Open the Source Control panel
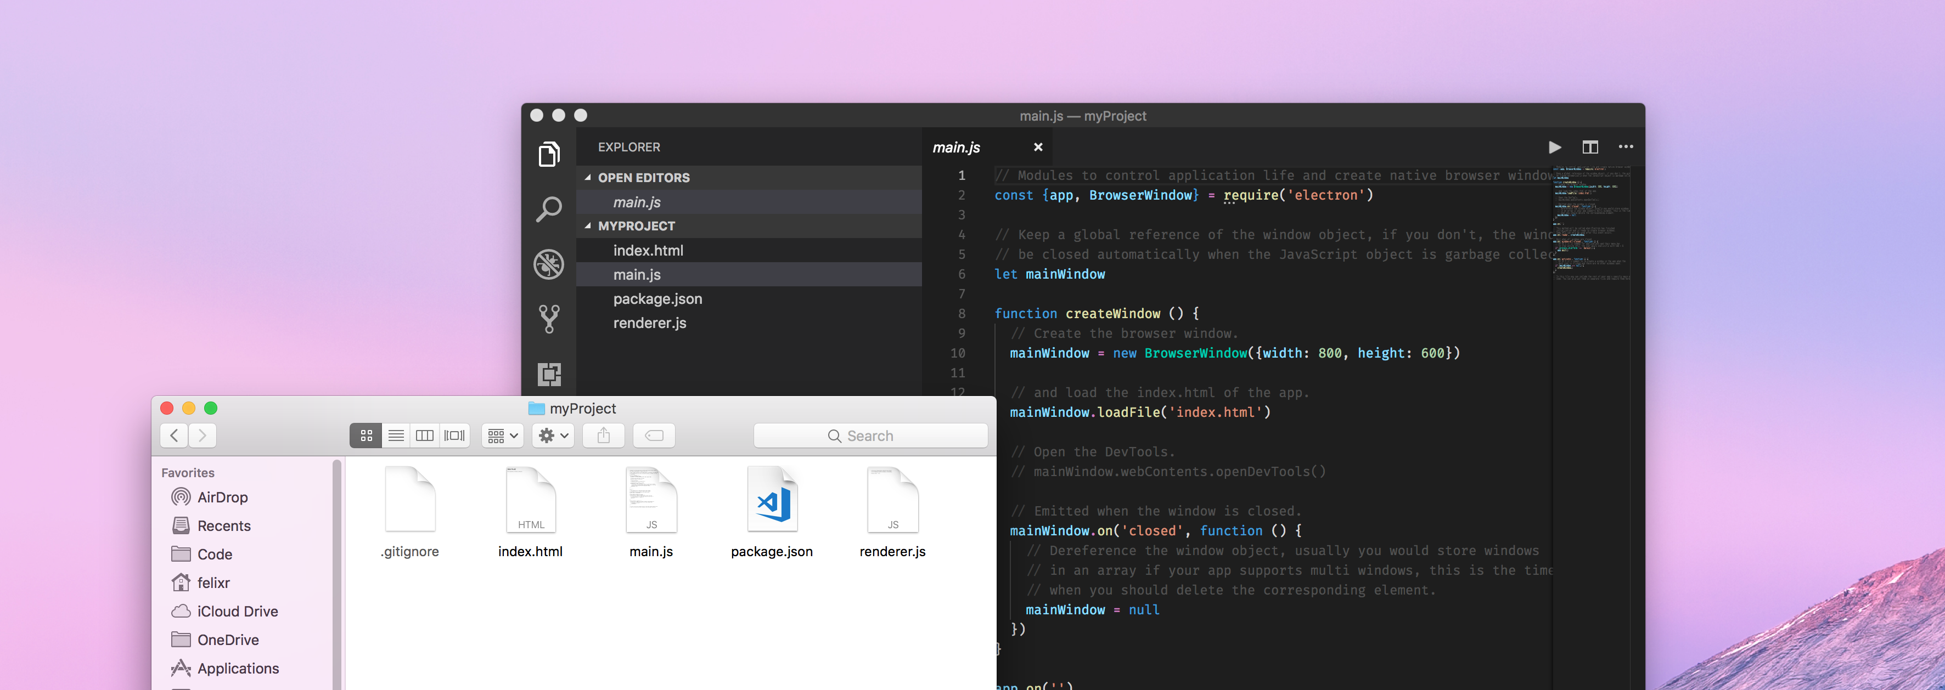The height and width of the screenshot is (690, 1945). [549, 319]
